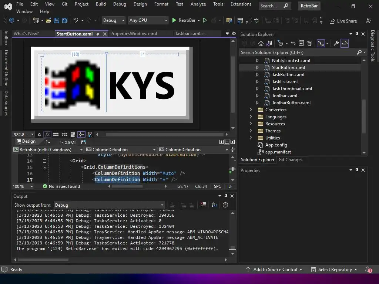
Task: Click the Search Solution Explorer field
Action: (299, 53)
